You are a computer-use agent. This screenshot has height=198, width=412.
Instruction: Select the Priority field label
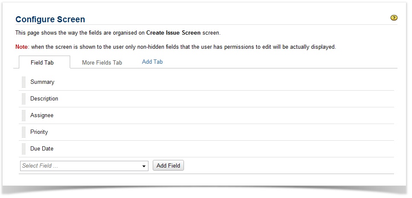(39, 132)
